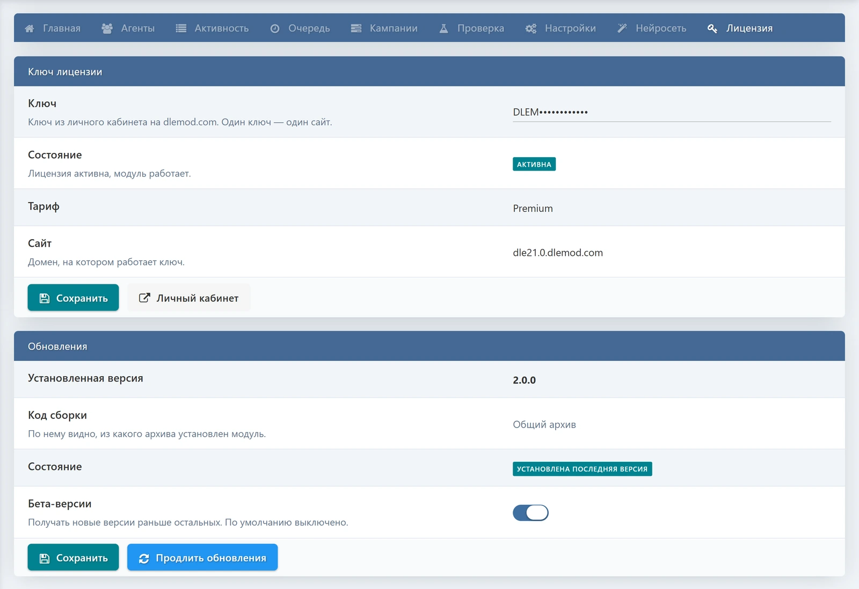
Task: Click the text Лицензия активна, модуль работает
Action: pyautogui.click(x=110, y=173)
